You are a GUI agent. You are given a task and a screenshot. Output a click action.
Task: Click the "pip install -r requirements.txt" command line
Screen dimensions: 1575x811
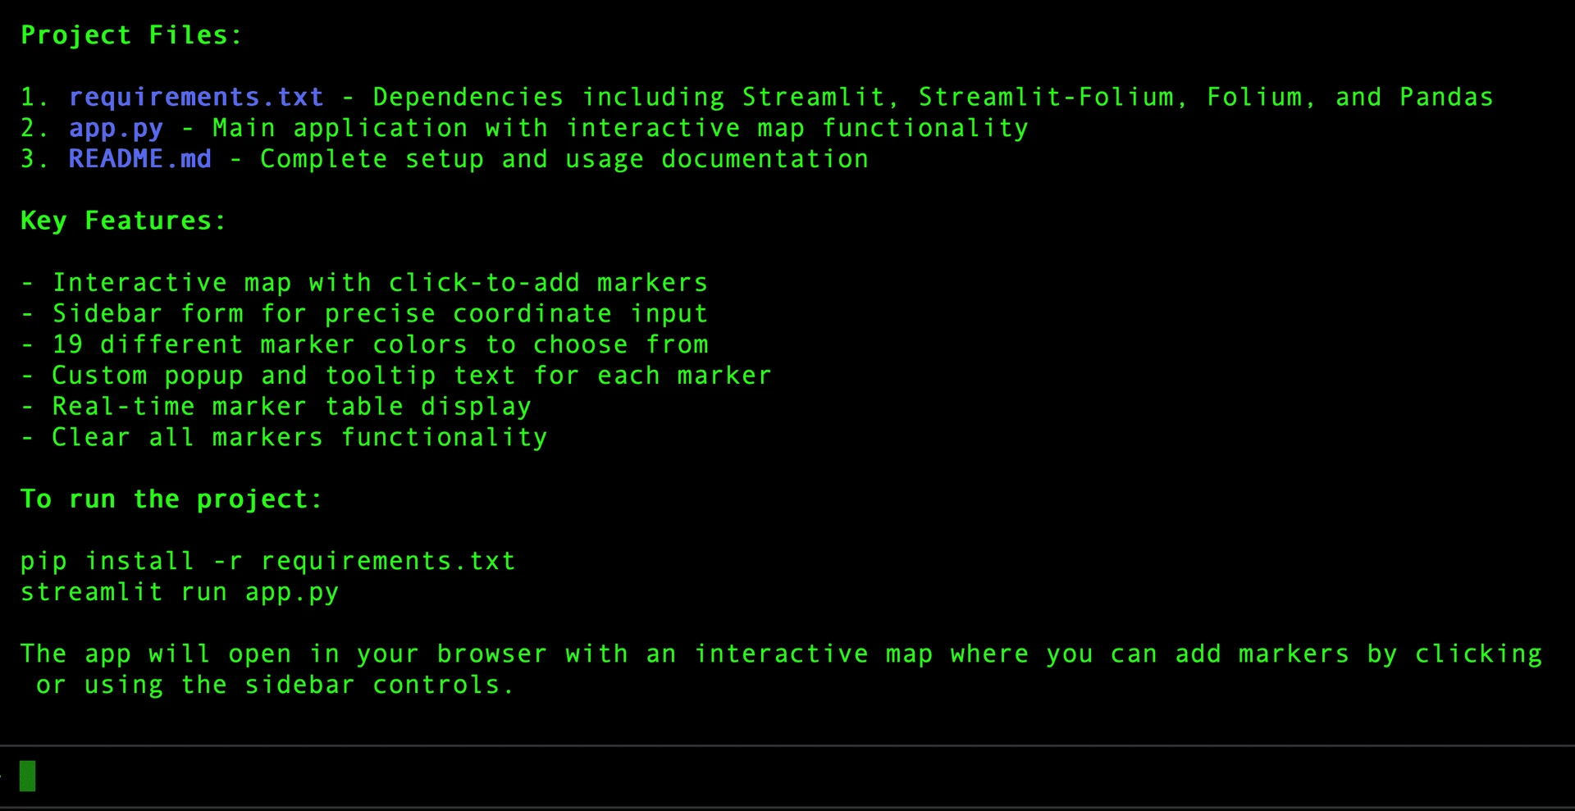coord(267,562)
